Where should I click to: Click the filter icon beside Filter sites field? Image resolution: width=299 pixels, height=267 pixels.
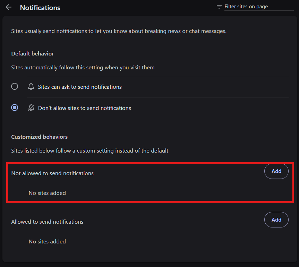(x=219, y=7)
